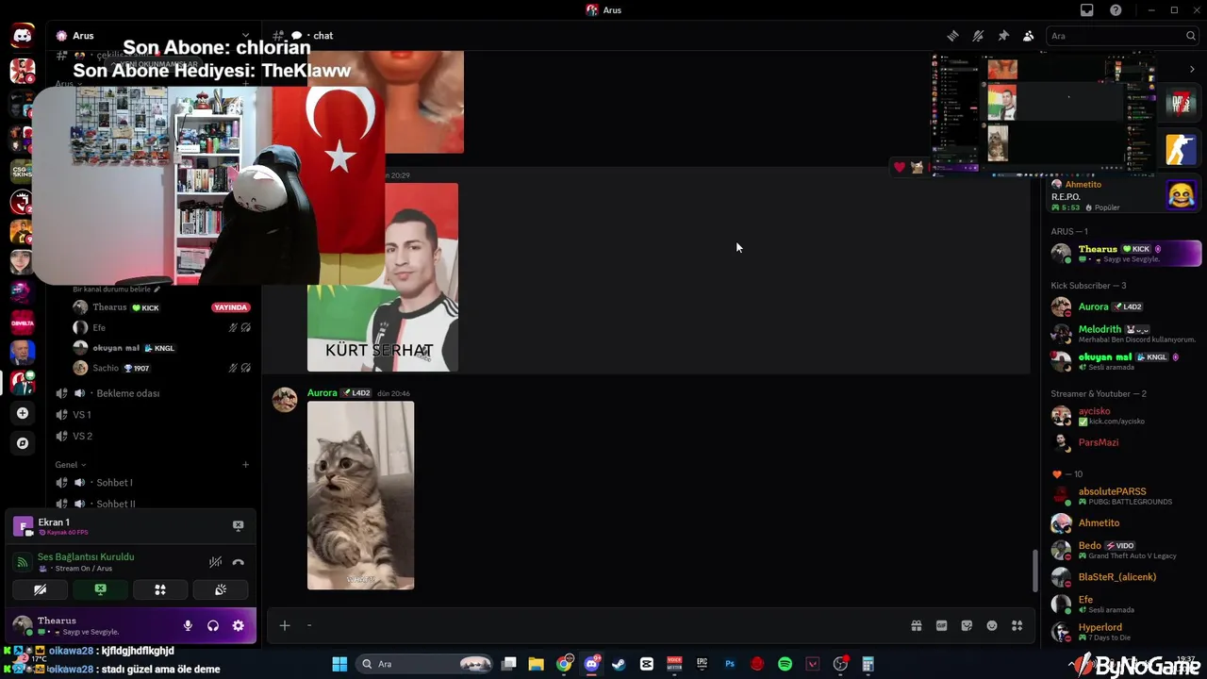Join the Bekleme odası voice channel
The width and height of the screenshot is (1207, 679).
point(127,393)
